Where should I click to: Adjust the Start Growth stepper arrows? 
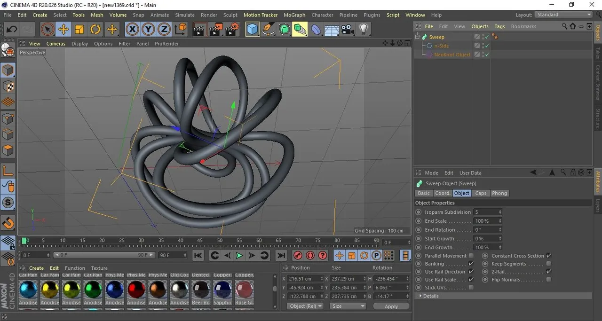[500, 239]
